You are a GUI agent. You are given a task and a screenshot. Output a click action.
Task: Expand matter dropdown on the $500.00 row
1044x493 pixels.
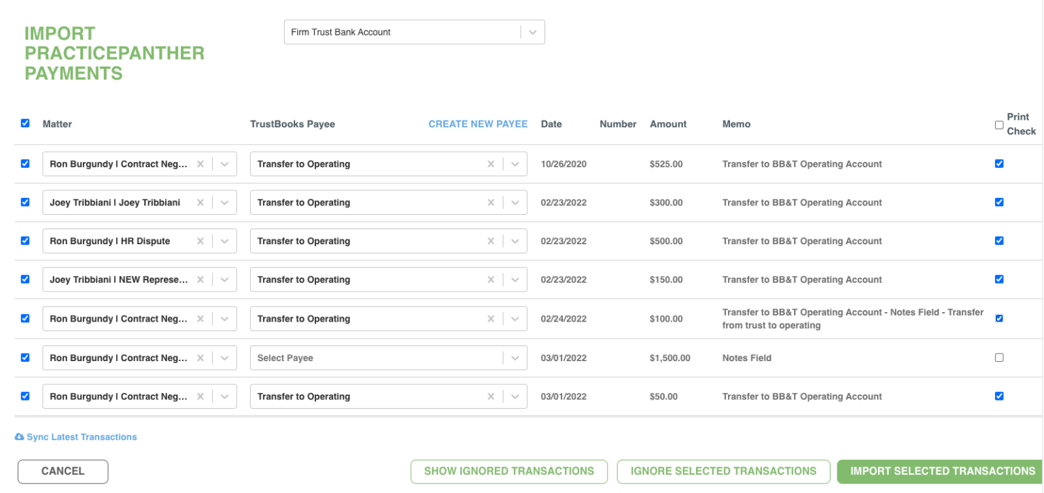point(225,241)
